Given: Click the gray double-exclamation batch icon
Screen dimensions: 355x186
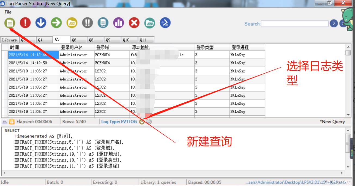Looking at the screenshot, I should (87, 23).
